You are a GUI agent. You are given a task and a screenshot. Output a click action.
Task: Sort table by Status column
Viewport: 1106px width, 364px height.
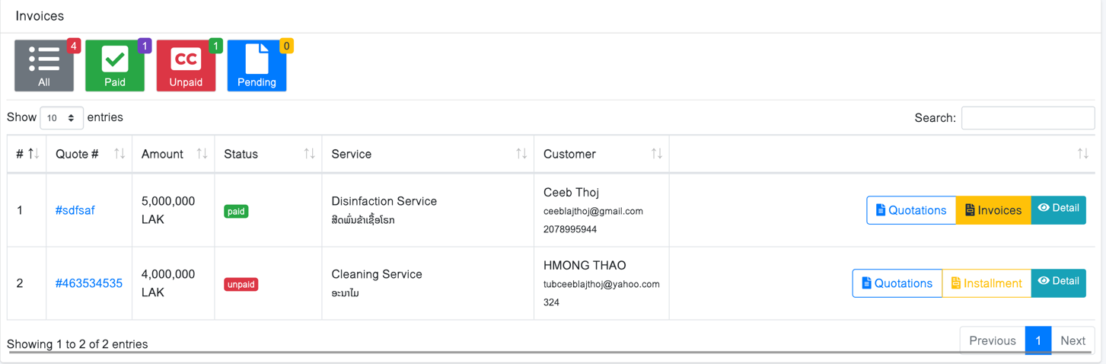309,154
